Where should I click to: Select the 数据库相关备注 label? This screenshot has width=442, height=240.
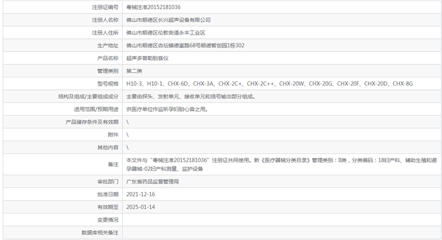tap(100, 233)
